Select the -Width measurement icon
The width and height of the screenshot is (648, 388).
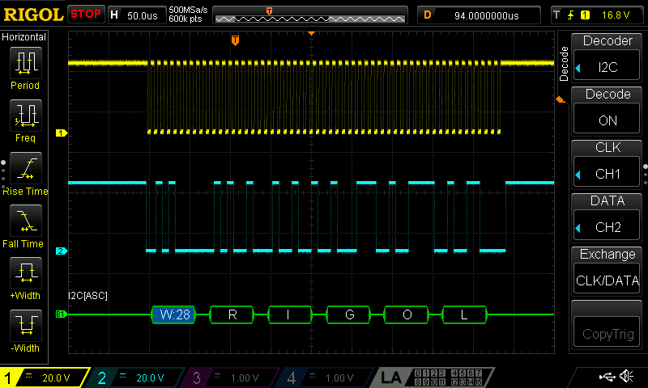tap(26, 325)
